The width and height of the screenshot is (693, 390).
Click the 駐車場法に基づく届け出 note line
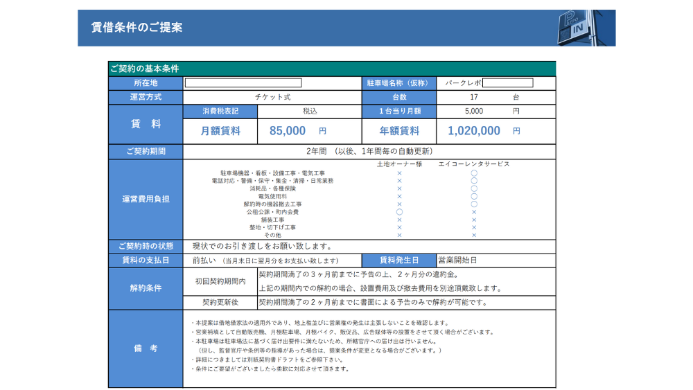314,342
